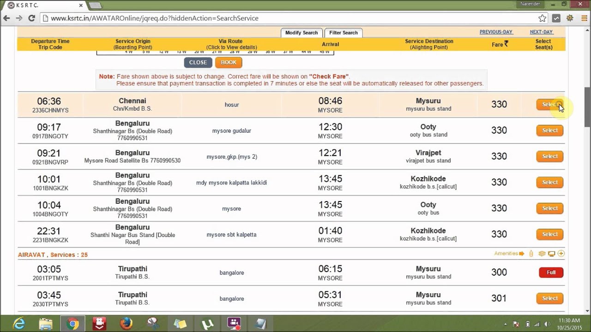The width and height of the screenshot is (591, 332).
Task: Click the CLOSE button on seat layout
Action: (198, 62)
